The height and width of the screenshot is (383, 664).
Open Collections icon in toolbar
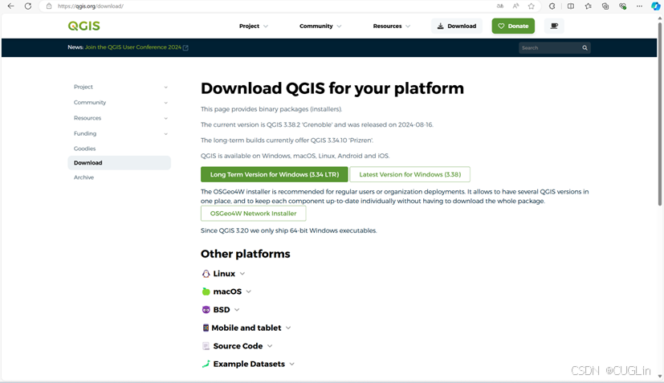click(605, 6)
